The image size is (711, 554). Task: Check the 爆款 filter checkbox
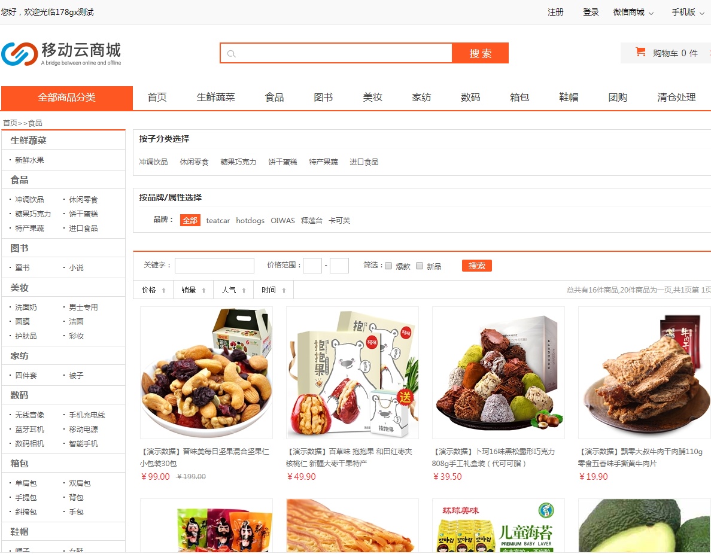[x=388, y=266]
